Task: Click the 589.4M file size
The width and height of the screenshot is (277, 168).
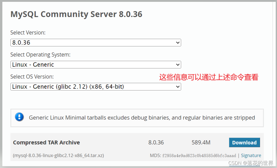Action: [201, 143]
